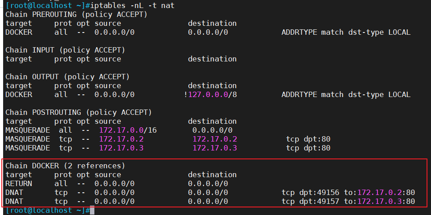
Task: Click 'ADDRTYPE match dst-type LOCAL' in OUTPUT chain
Action: [346, 94]
